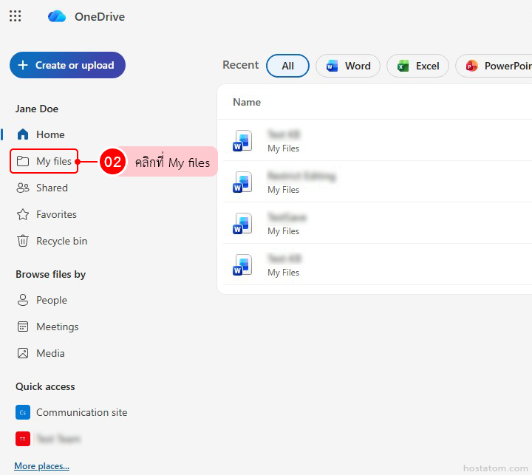Open the app launcher grid icon

pyautogui.click(x=15, y=16)
